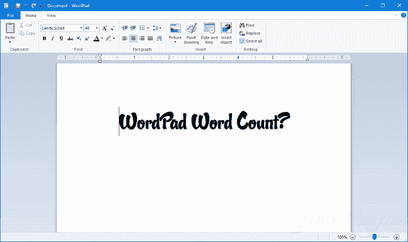Toggle Superscript formatting

pyautogui.click(x=87, y=38)
